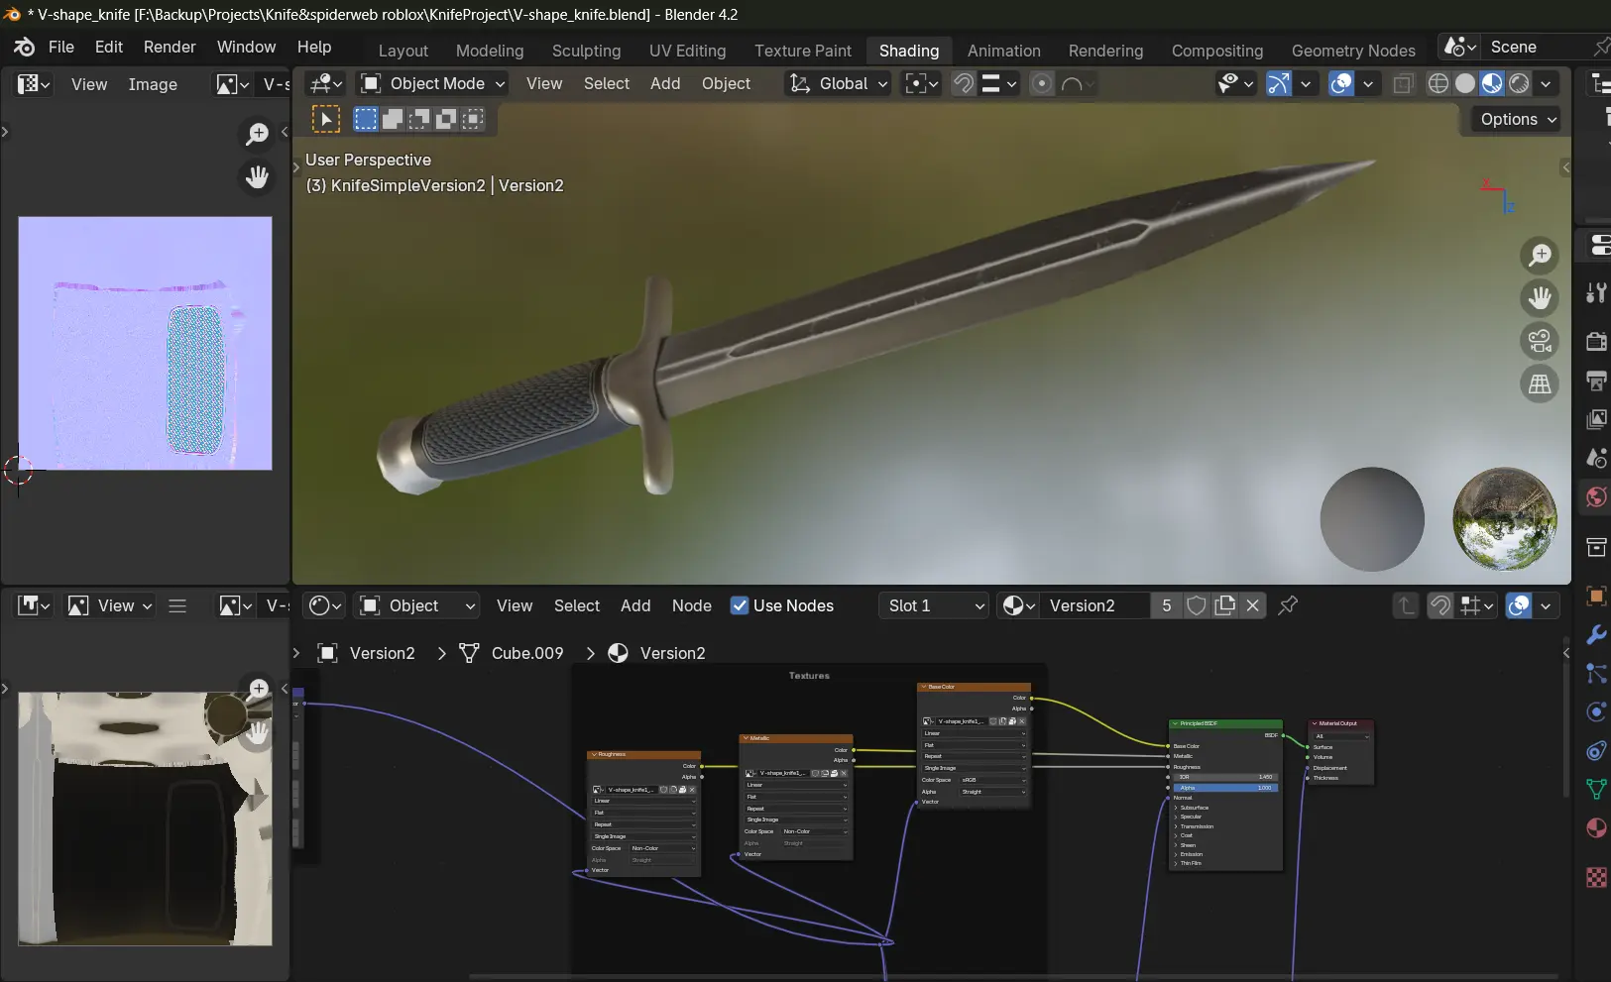Click the camera view toggle icon
The width and height of the screenshot is (1611, 982).
point(1540,341)
